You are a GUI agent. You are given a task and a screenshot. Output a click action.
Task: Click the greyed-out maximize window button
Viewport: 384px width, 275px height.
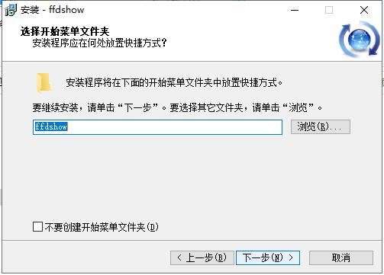click(329, 10)
